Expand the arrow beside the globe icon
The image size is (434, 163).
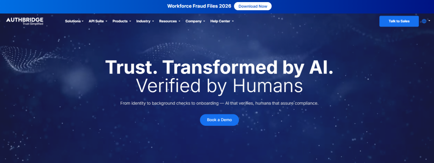(x=429, y=21)
